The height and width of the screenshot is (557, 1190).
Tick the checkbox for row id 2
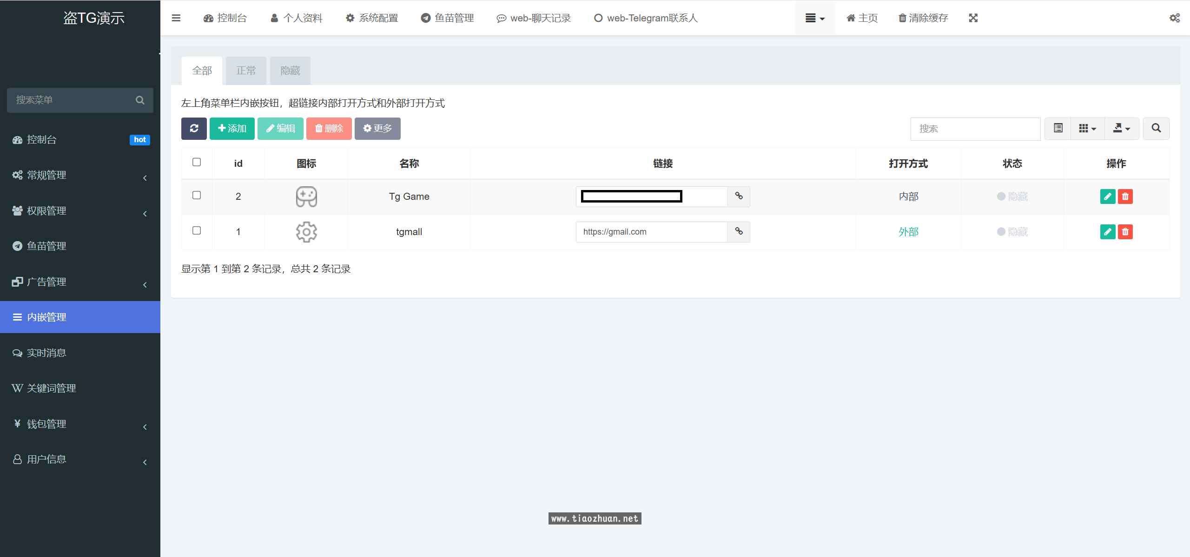(x=197, y=196)
